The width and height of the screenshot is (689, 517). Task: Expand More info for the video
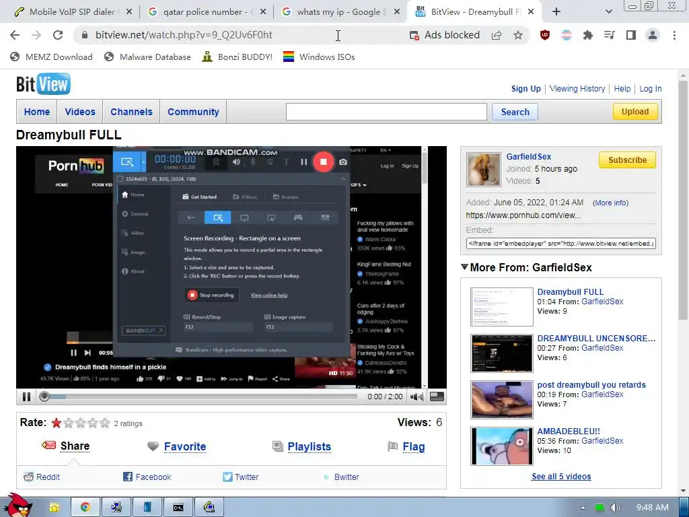(x=610, y=203)
